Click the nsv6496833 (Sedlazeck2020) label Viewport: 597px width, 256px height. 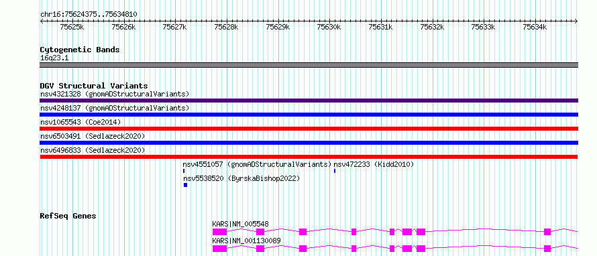pos(93,150)
